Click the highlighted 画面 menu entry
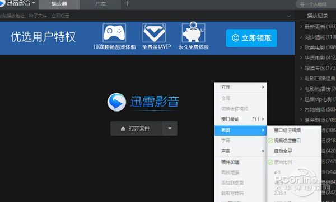The width and height of the screenshot is (336, 202). [240, 130]
